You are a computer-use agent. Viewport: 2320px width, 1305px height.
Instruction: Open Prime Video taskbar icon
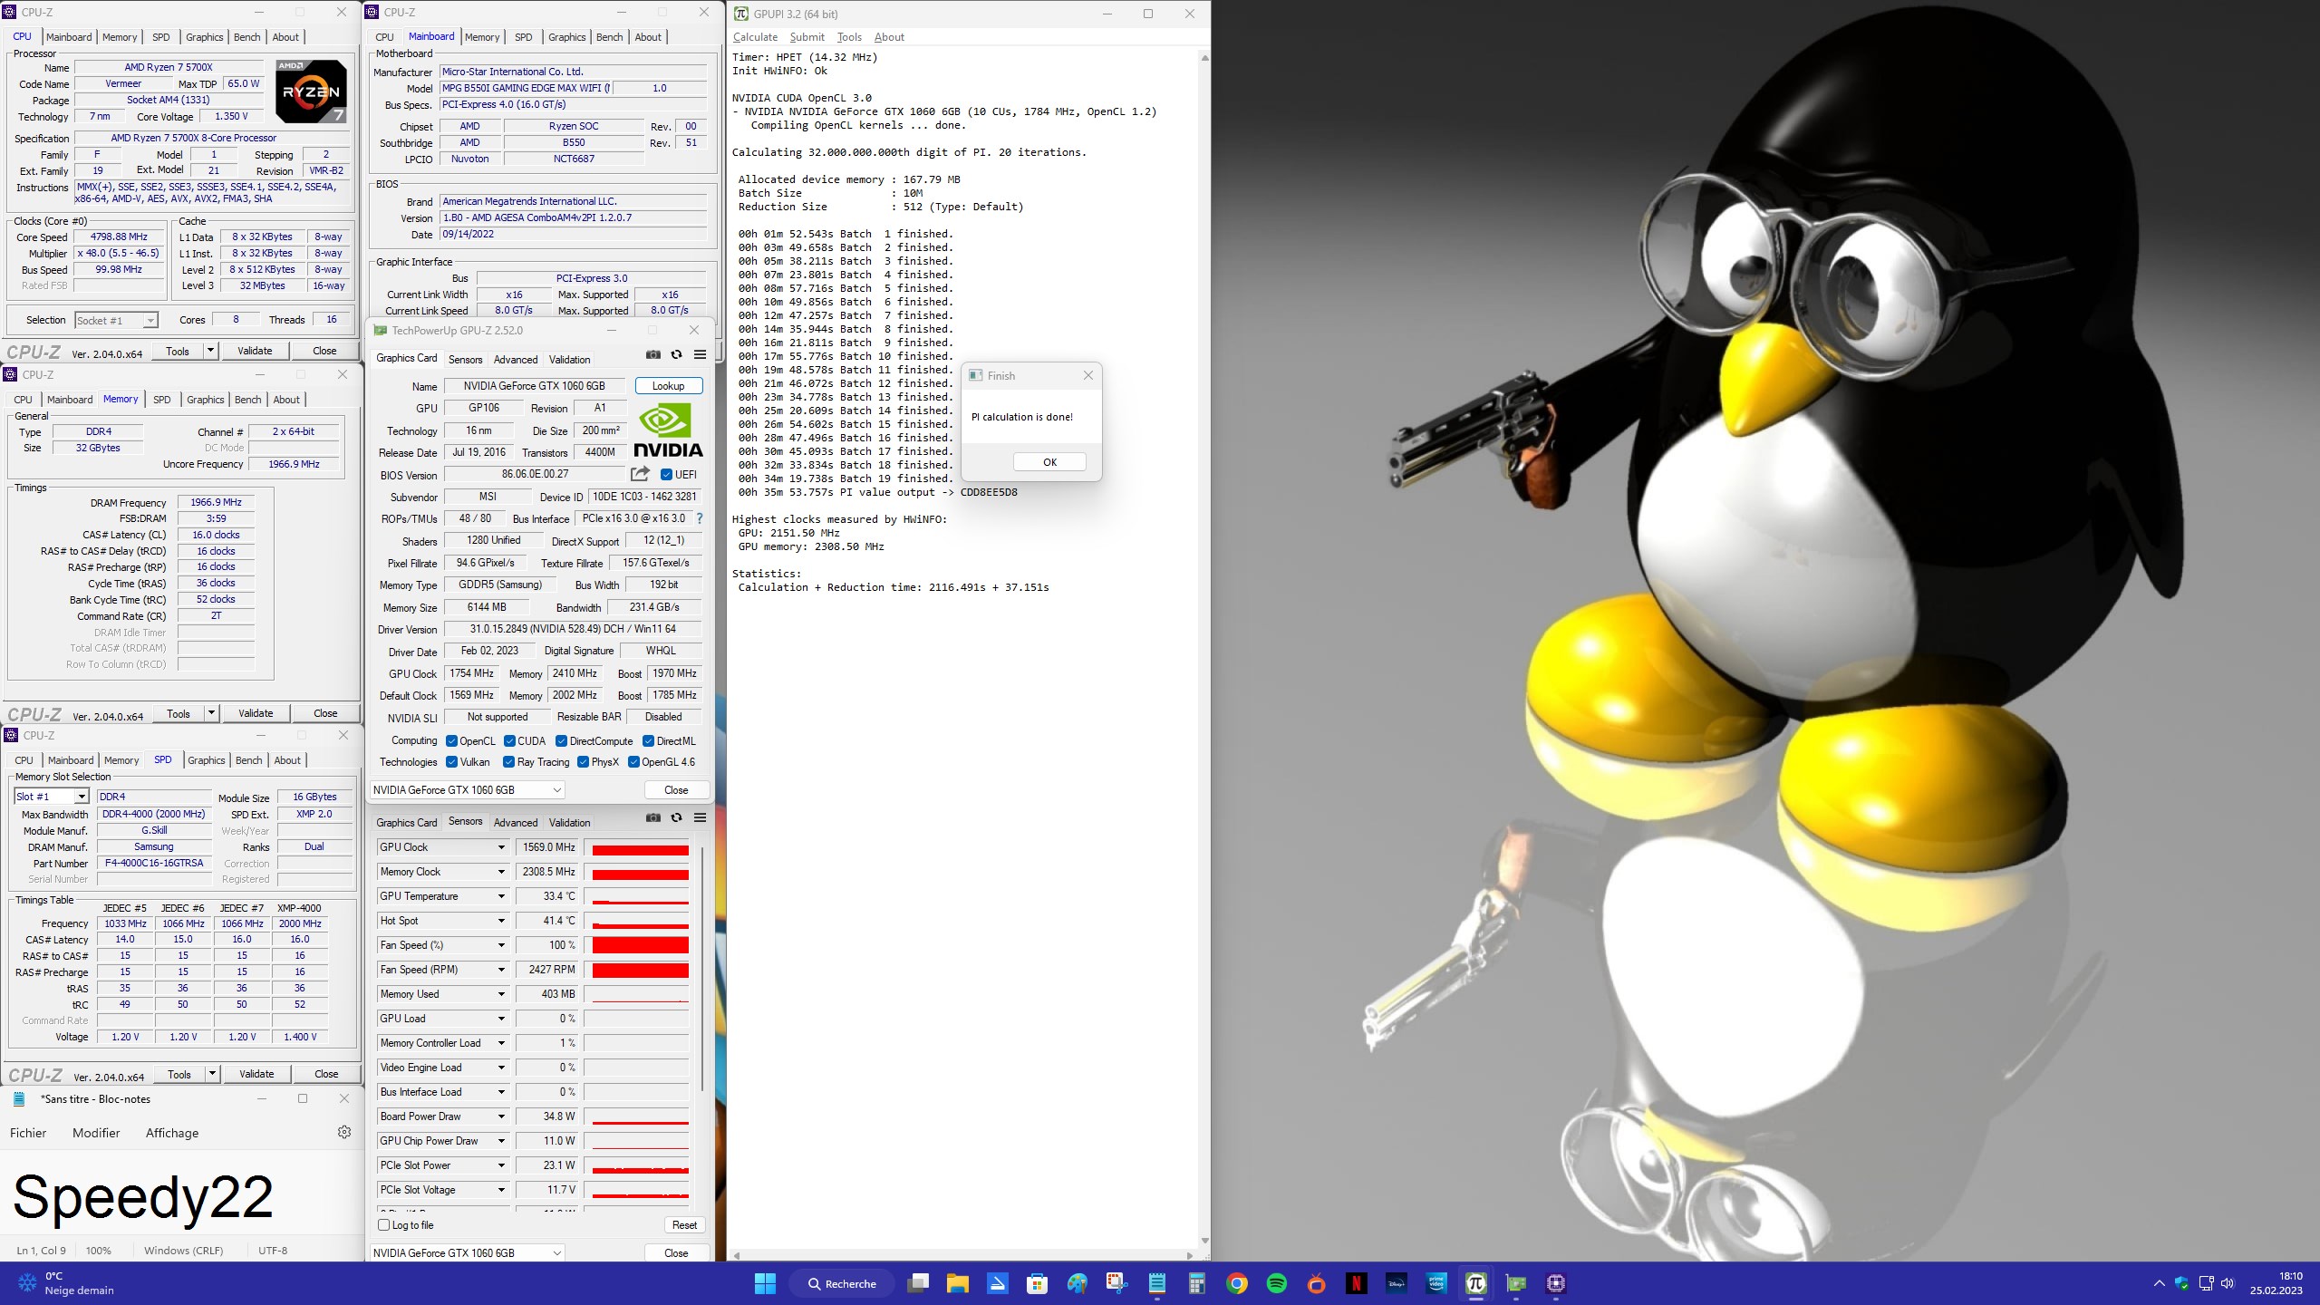click(x=1436, y=1283)
